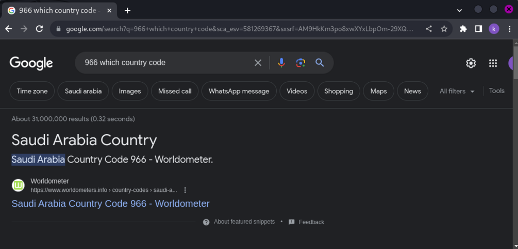Viewport: 518px width, 249px height.
Task: Open the three-dot menu beside Worldometer URL
Action: click(185, 190)
